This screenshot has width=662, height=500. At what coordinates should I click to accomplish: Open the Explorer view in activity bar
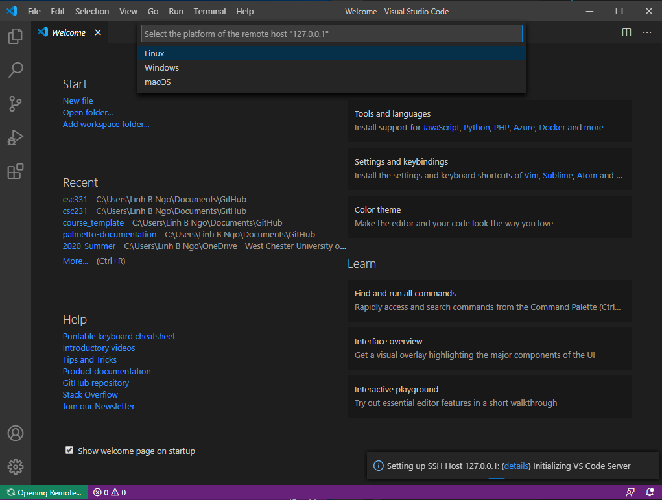[15, 36]
